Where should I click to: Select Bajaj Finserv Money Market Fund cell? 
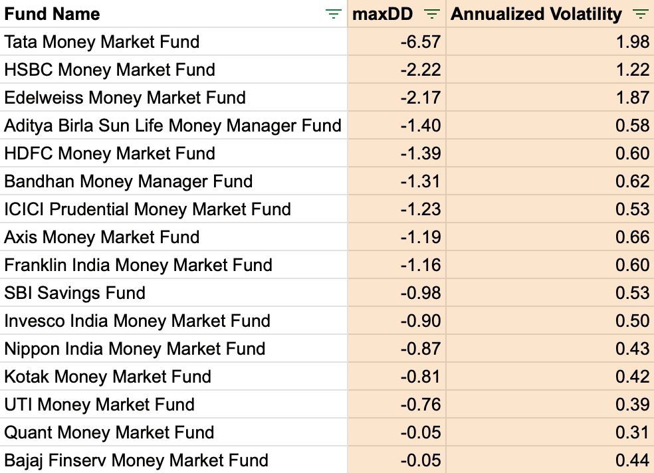tap(136, 460)
